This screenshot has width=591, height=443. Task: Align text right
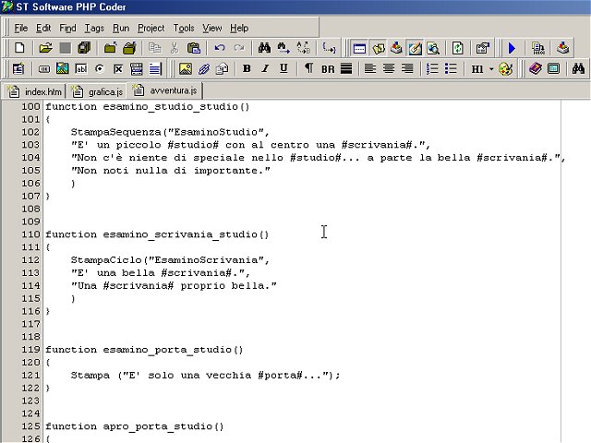tap(407, 68)
